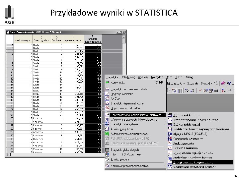The width and height of the screenshot is (239, 179).
Task: Click the Godzina column header
Action: click(x=57, y=39)
